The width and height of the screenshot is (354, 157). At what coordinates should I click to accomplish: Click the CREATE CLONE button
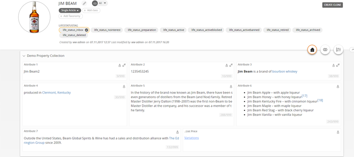coord(332,5)
